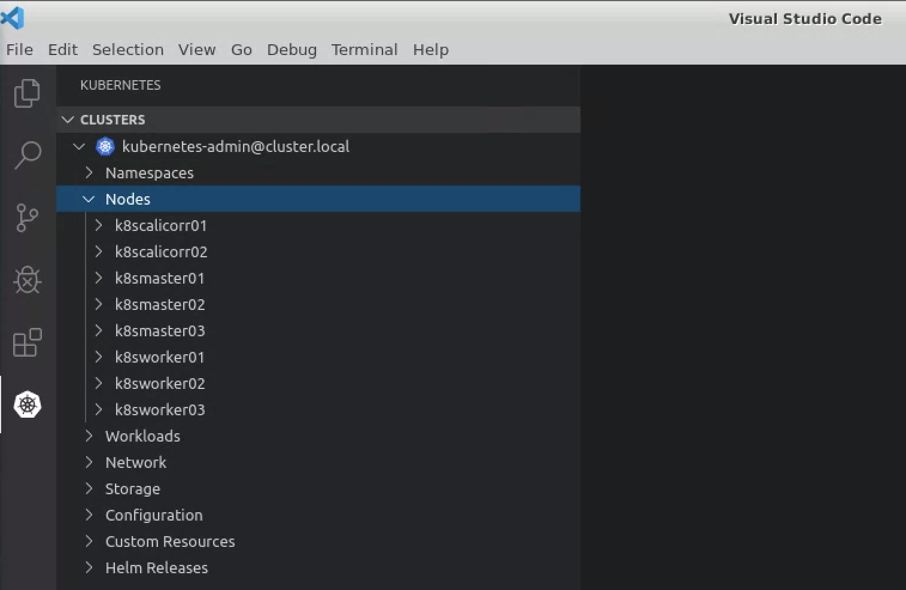Collapse the Nodes tree item
Screen dimensions: 906x590
click(89, 199)
